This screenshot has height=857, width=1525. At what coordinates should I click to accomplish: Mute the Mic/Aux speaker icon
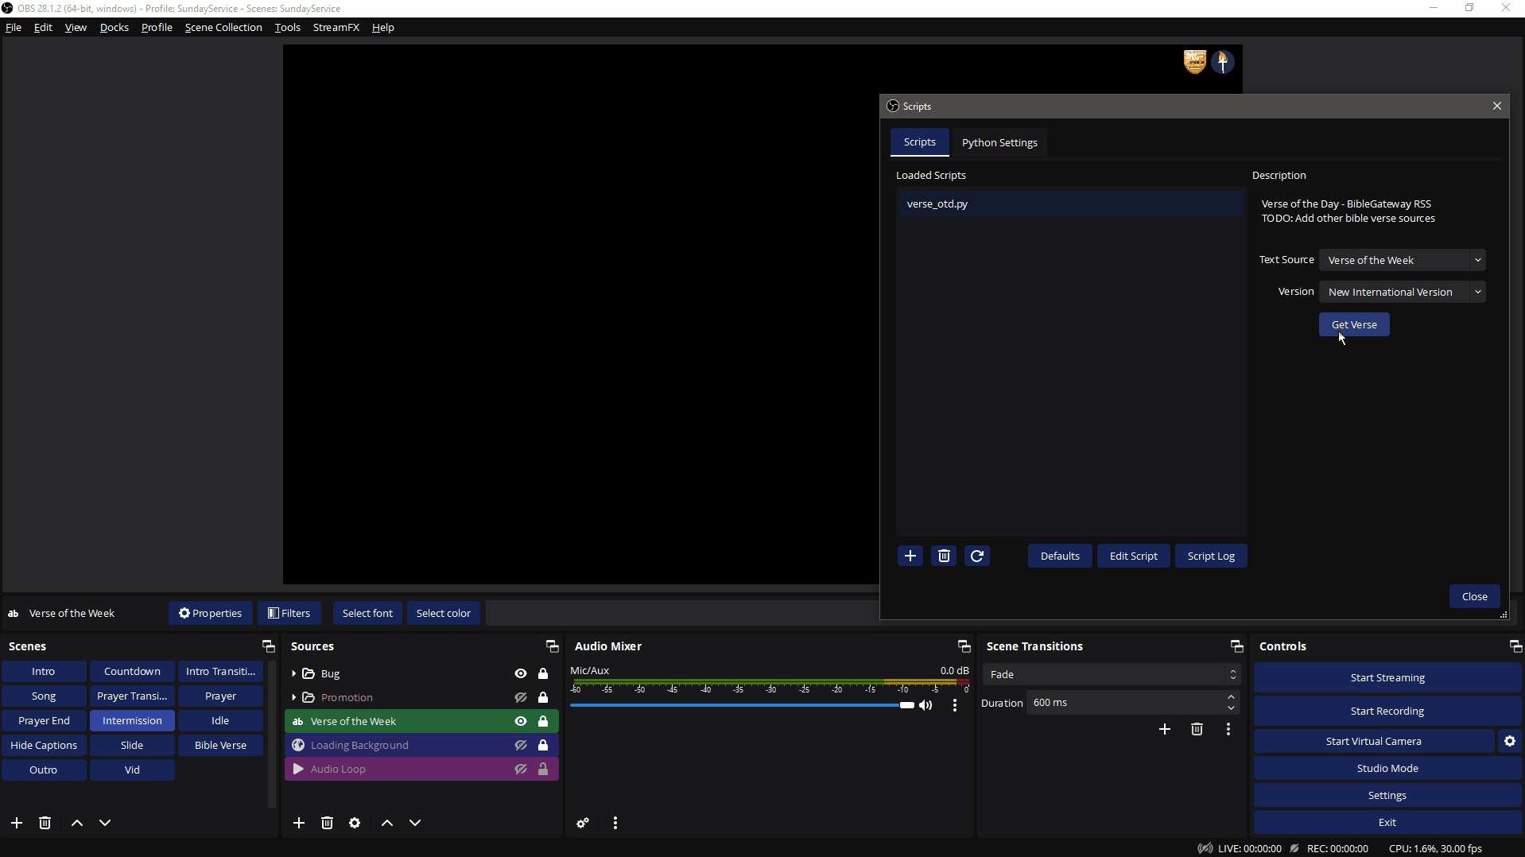point(925,705)
